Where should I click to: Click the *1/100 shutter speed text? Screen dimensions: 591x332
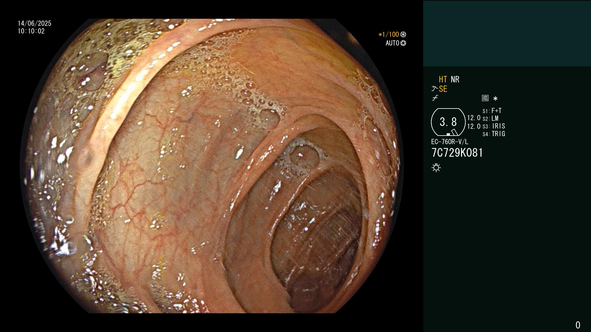[x=388, y=34]
